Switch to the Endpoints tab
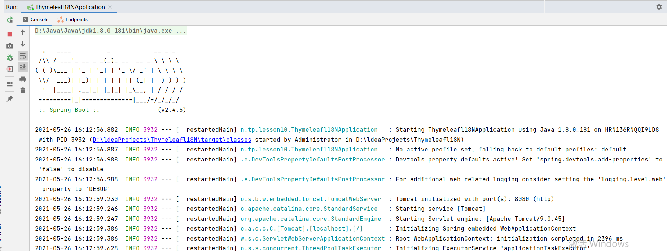Image resolution: width=667 pixels, height=251 pixels. [x=73, y=19]
